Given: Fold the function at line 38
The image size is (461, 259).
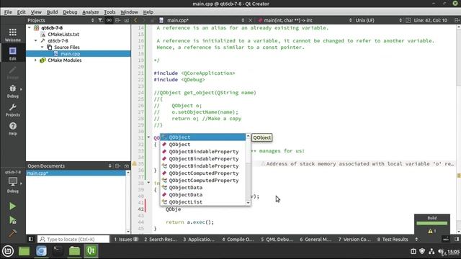Looking at the screenshot, I should coord(148,183).
